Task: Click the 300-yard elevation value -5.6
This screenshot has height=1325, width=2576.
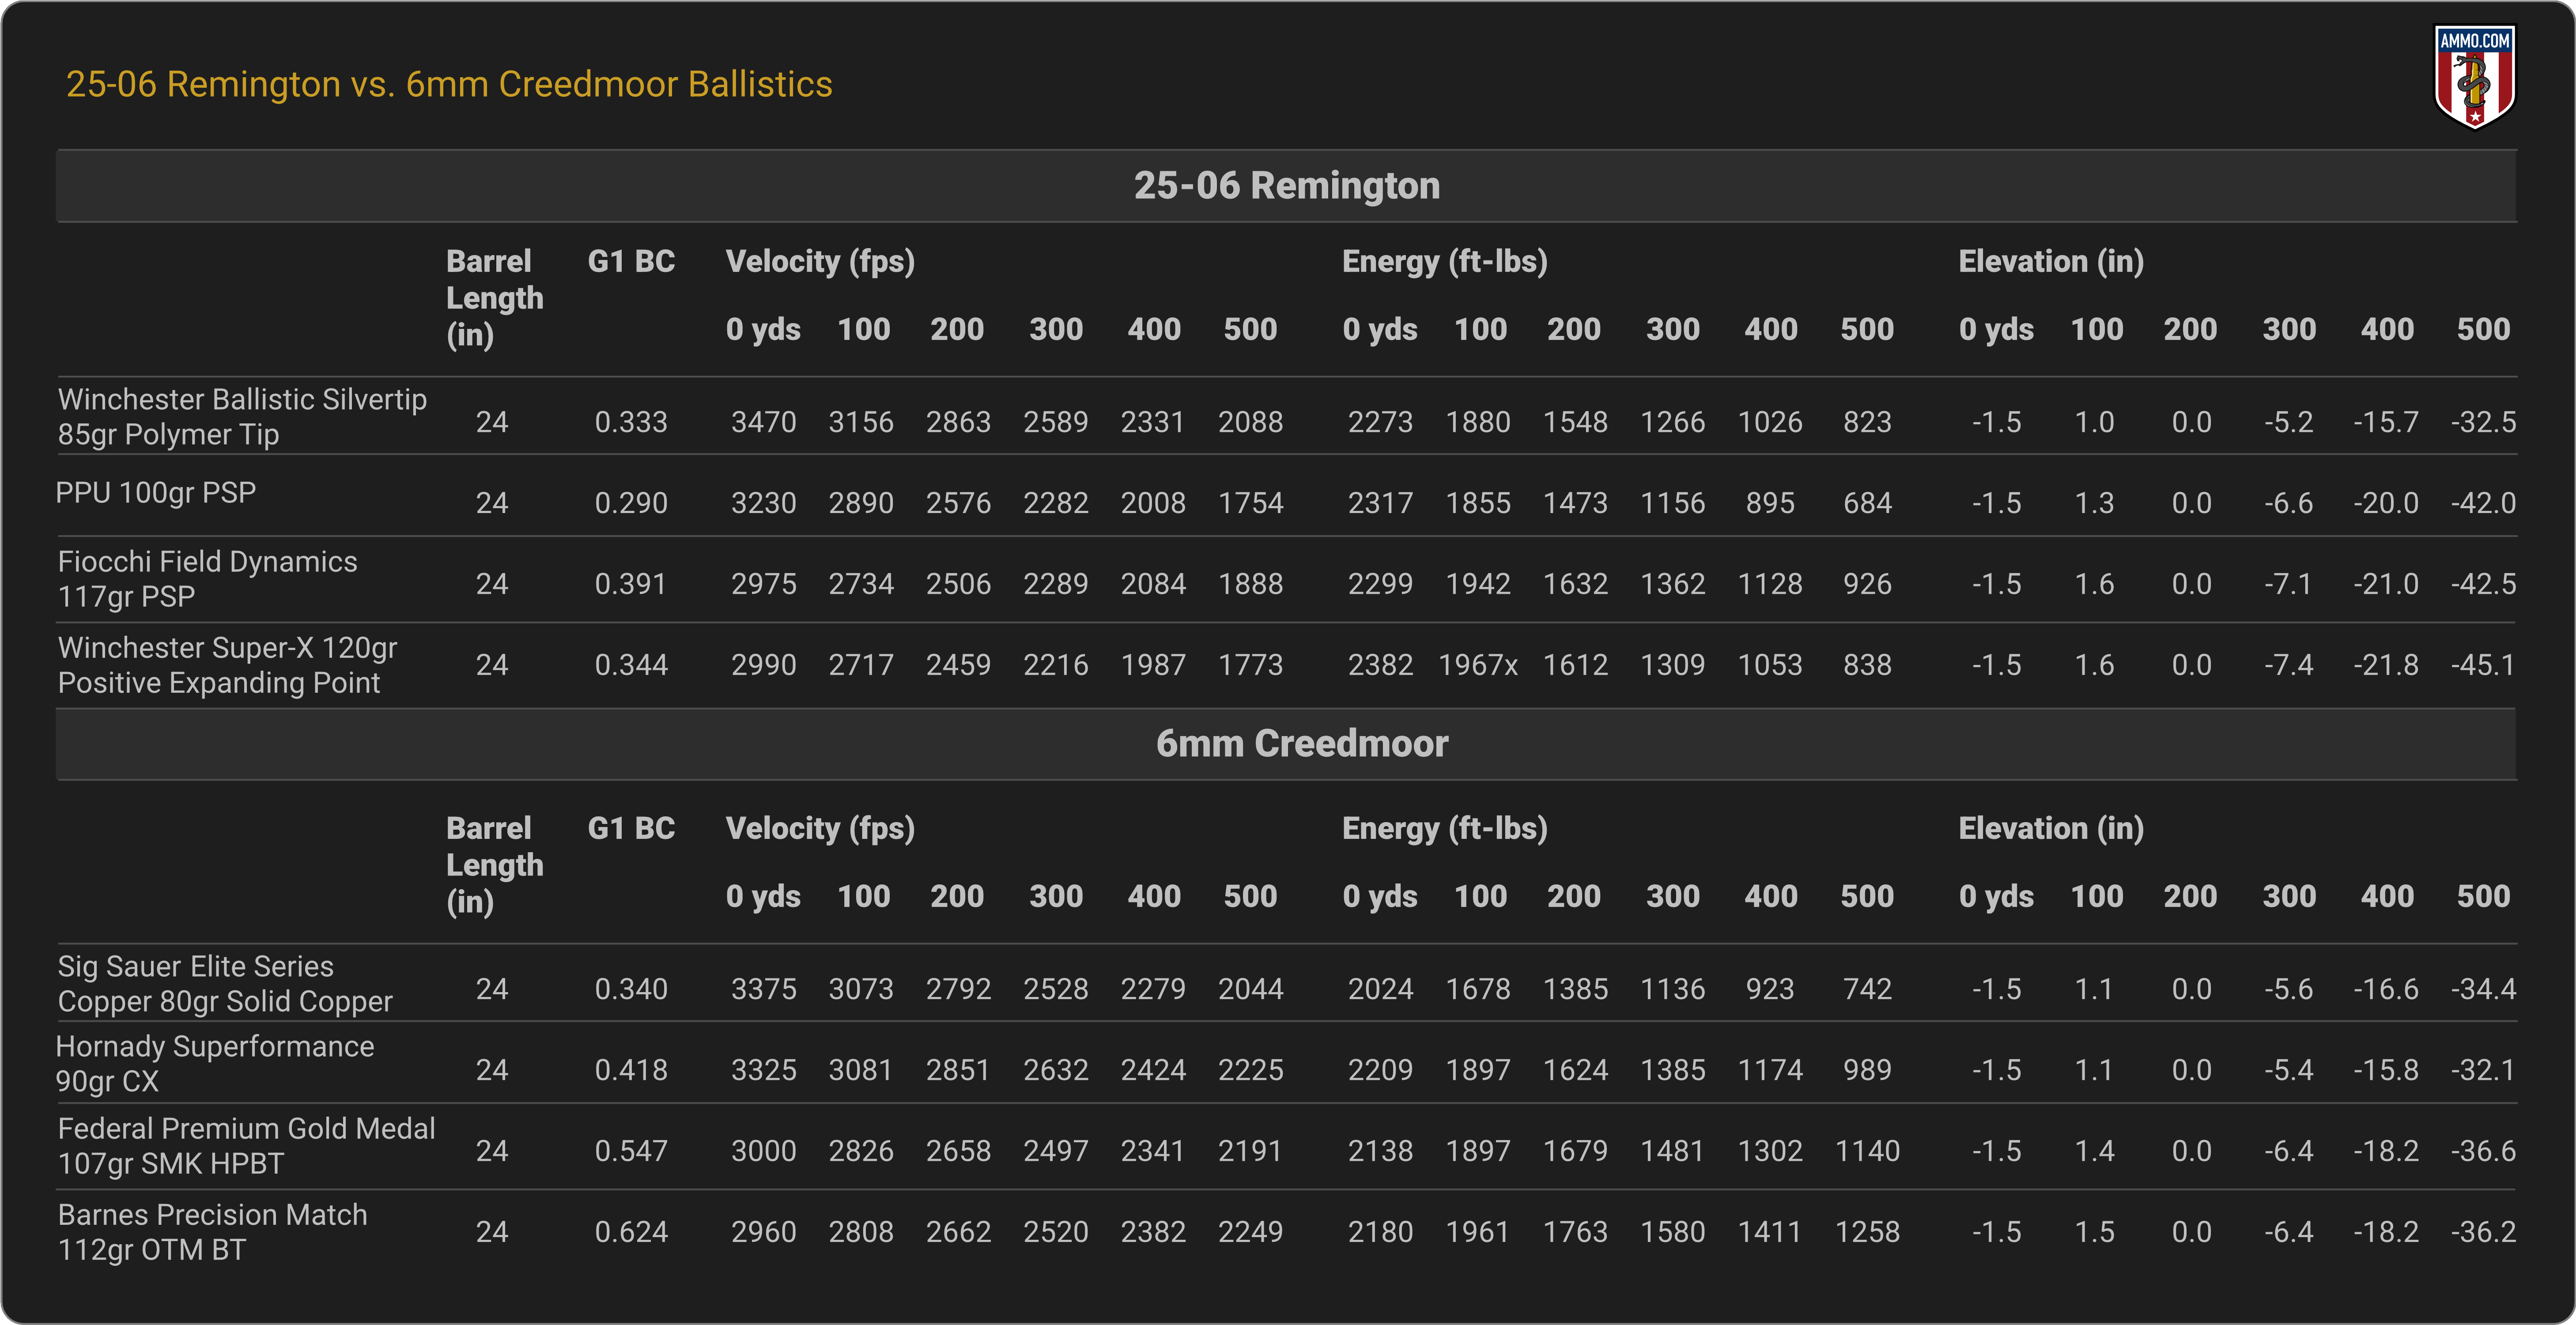Action: (2289, 989)
